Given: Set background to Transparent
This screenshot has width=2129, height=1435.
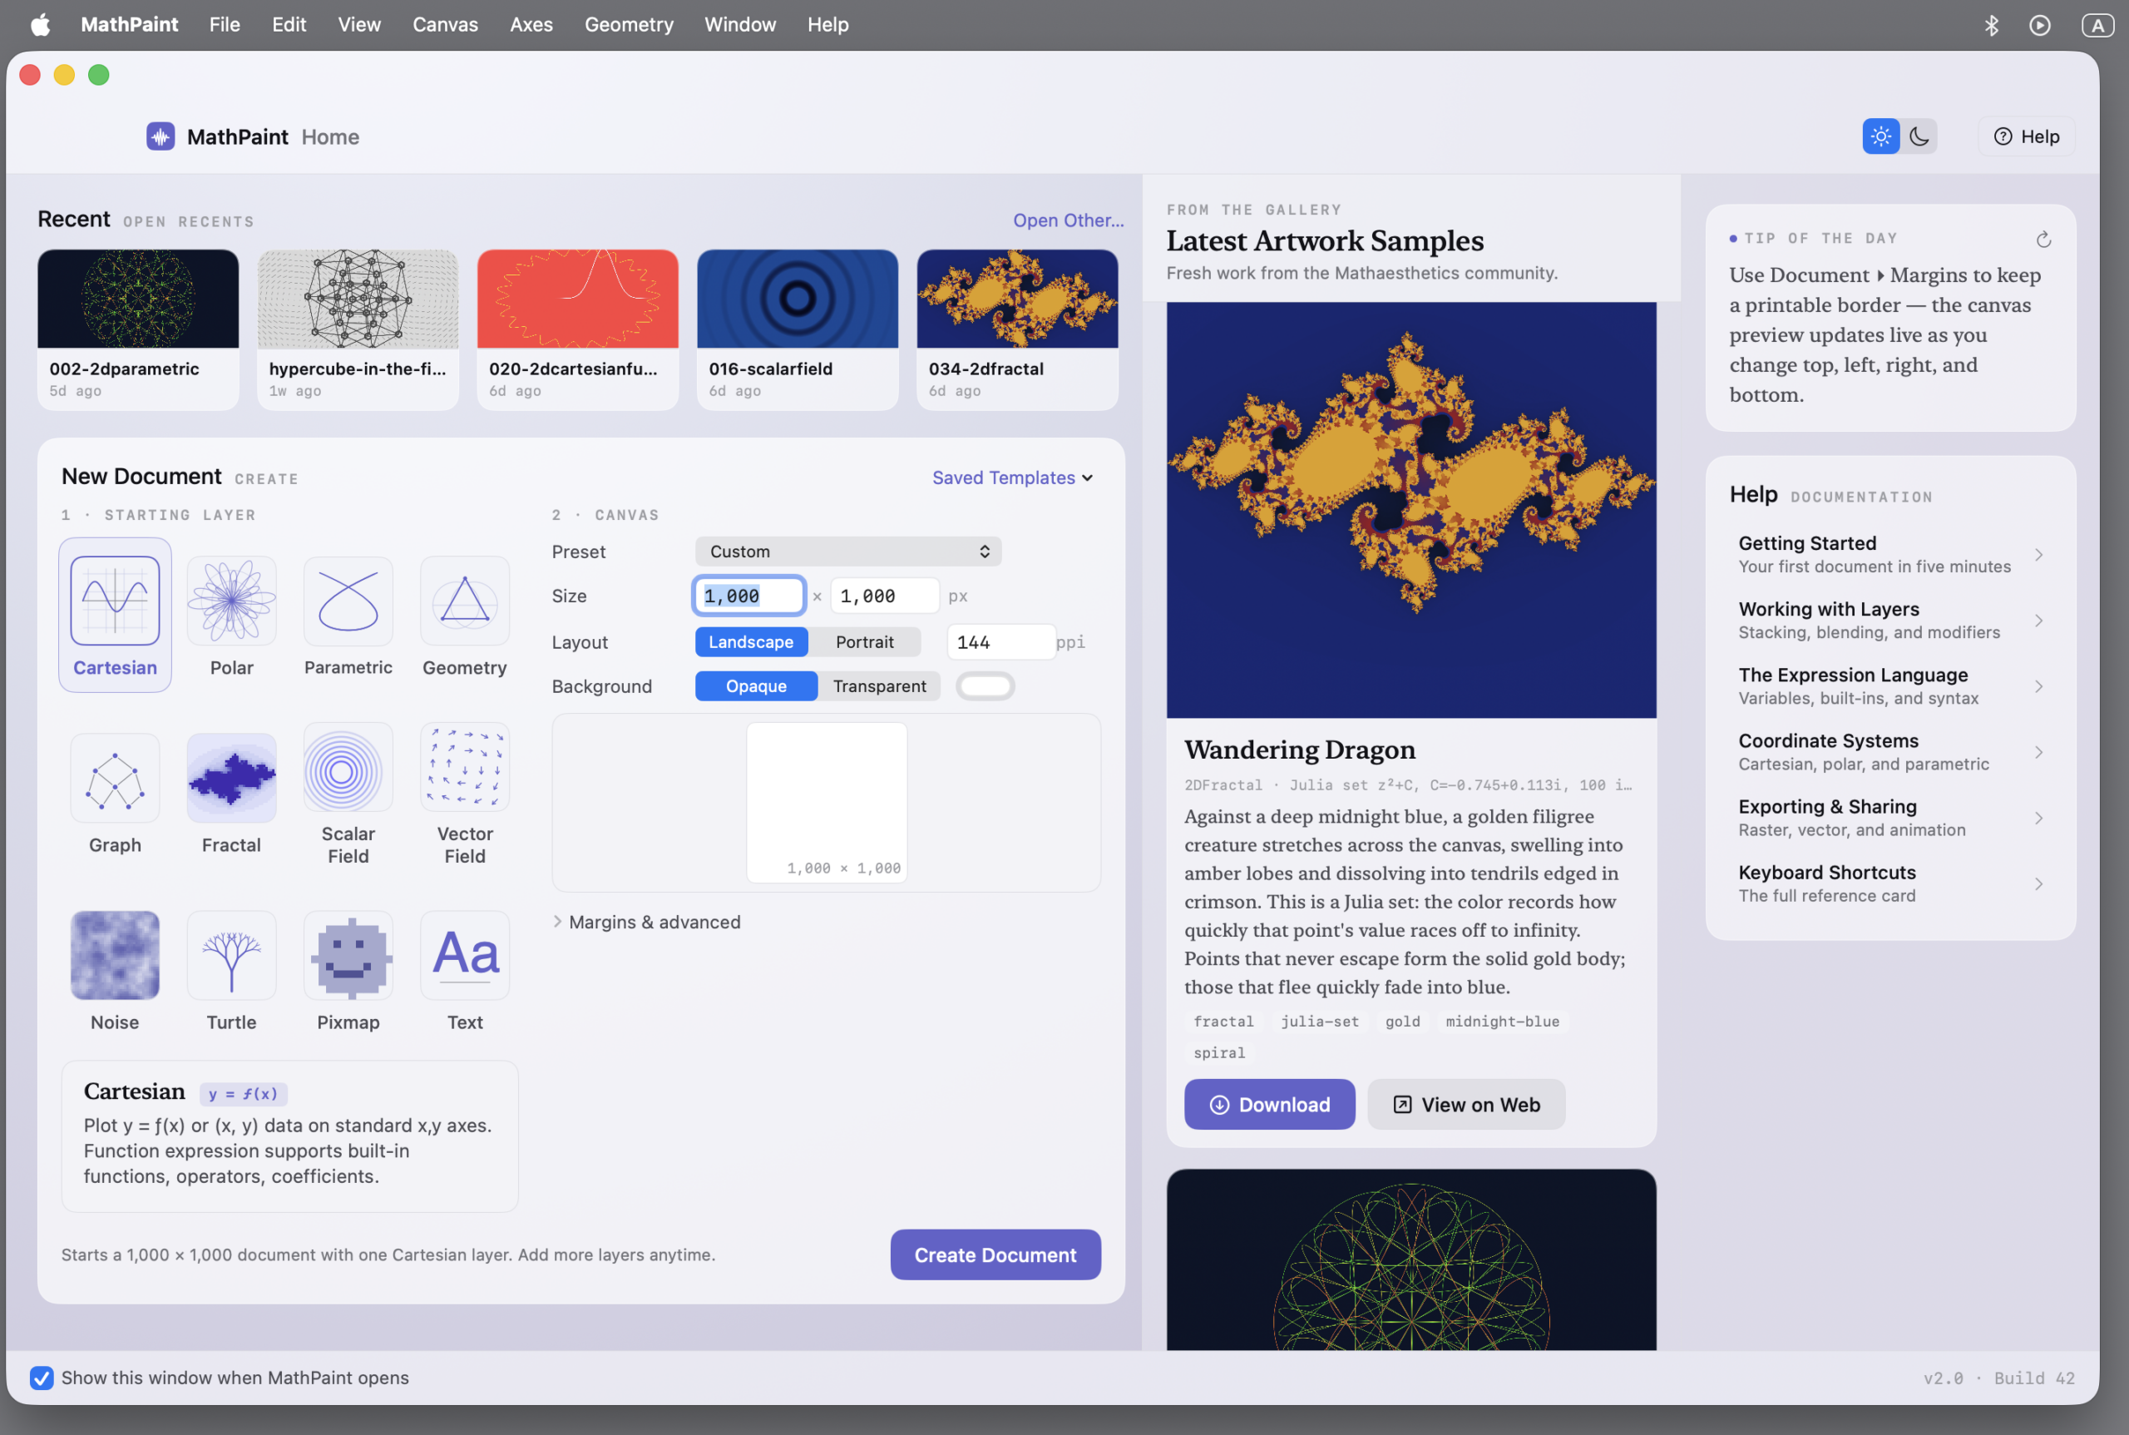Looking at the screenshot, I should point(878,685).
